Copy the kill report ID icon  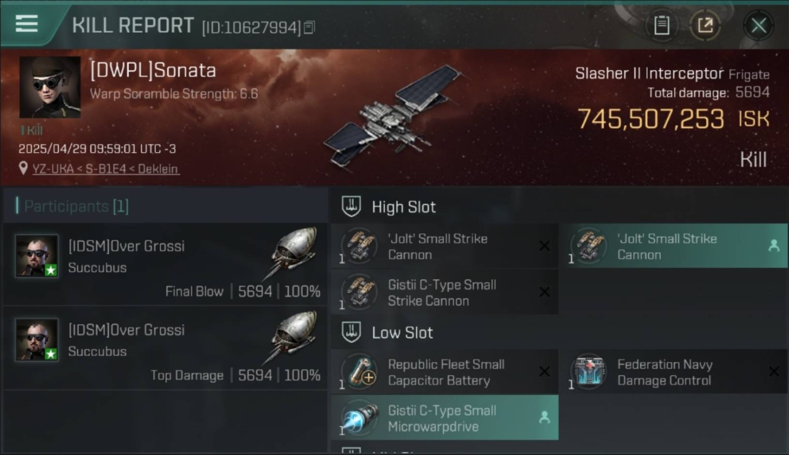310,27
